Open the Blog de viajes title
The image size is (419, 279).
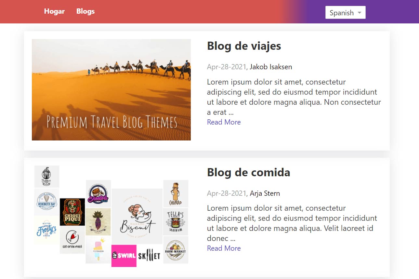[x=244, y=46]
